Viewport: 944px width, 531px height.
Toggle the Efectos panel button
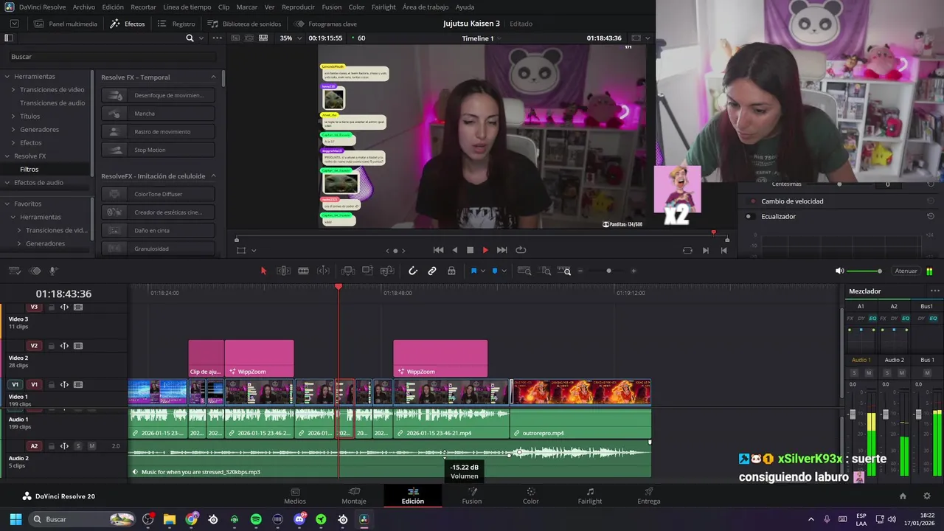tap(128, 24)
